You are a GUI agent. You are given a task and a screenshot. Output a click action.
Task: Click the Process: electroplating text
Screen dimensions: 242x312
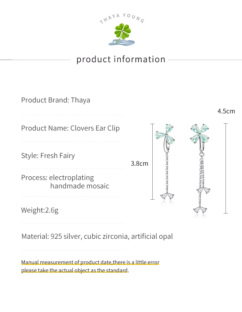pos(57,178)
